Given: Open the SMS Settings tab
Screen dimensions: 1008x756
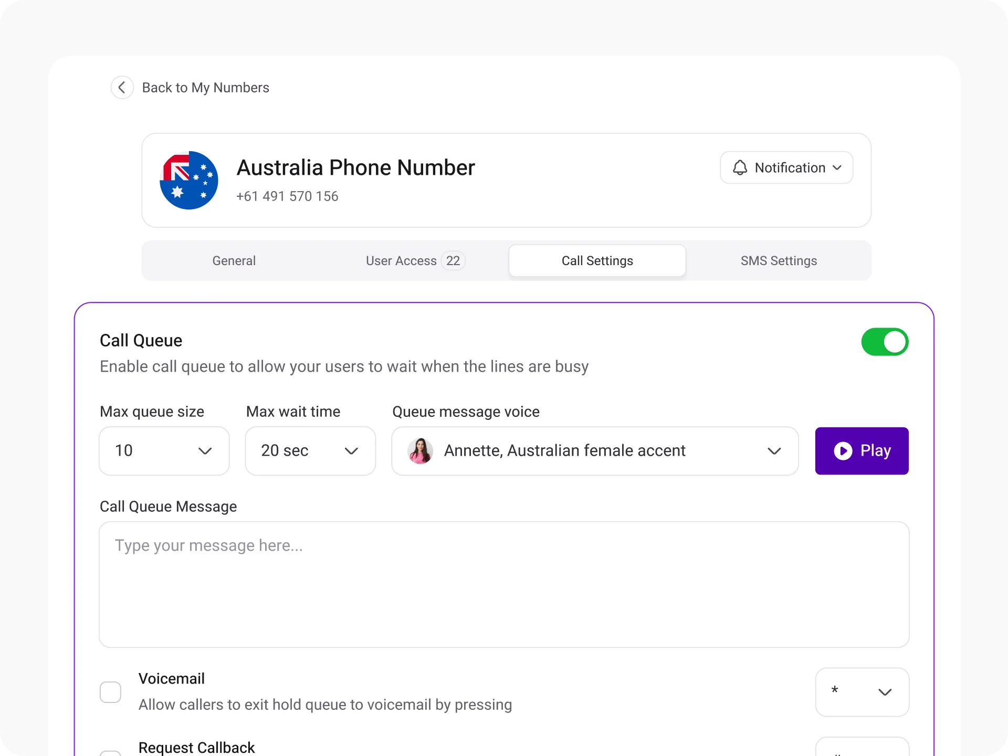Looking at the screenshot, I should pyautogui.click(x=779, y=260).
